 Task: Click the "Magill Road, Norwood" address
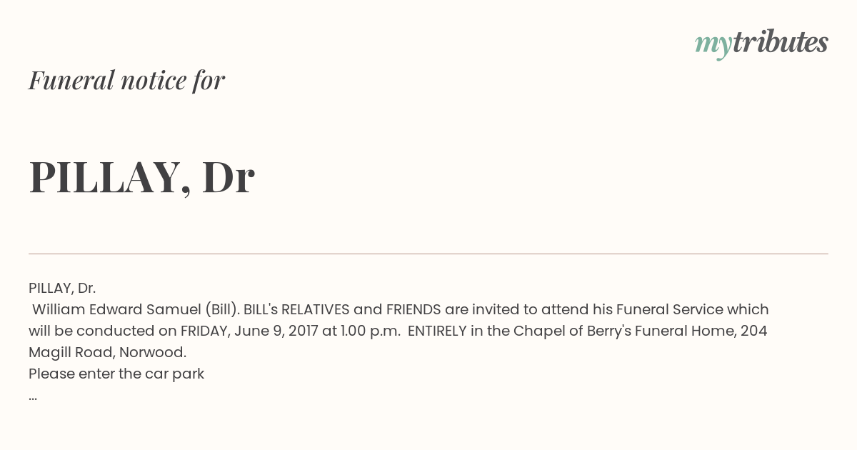[107, 352]
